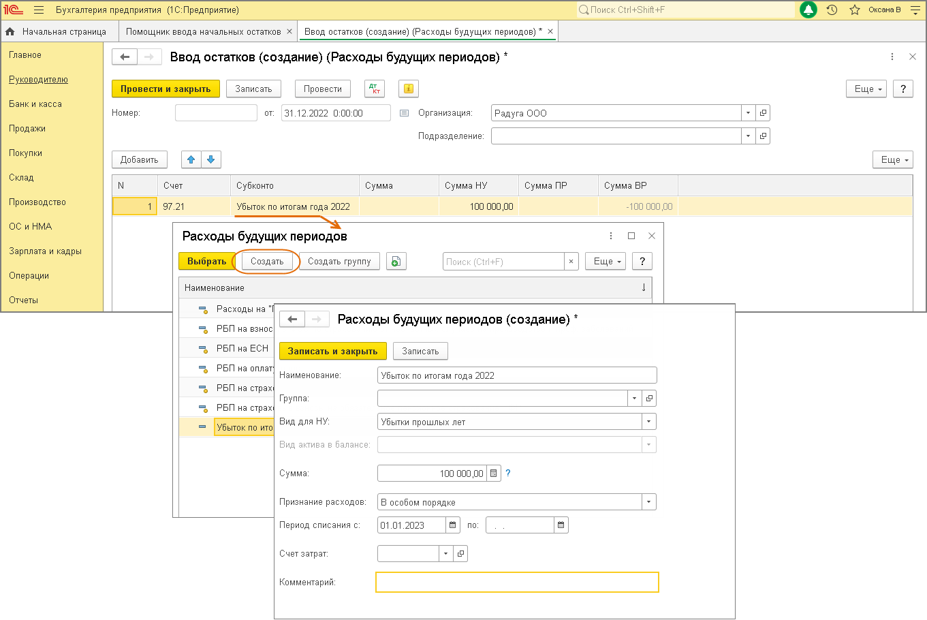Open the Счет затрат record icon
Image resolution: width=927 pixels, height=620 pixels.
(x=461, y=554)
